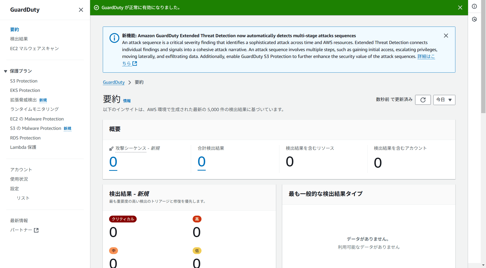Open the info panel icon at top right
This screenshot has width=486, height=268.
click(474, 6)
